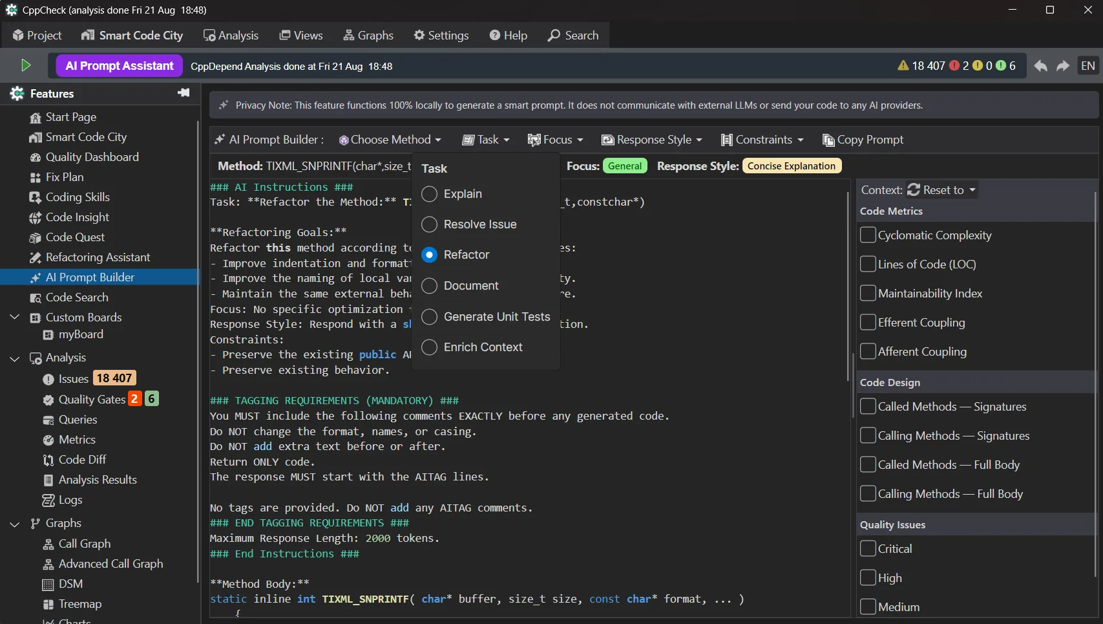Collapse the Analysis tree node
The height and width of the screenshot is (624, 1103).
15,358
